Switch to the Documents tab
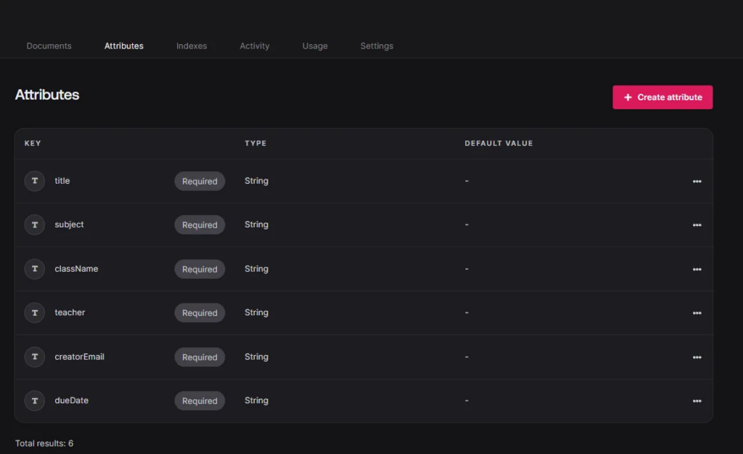Viewport: 743px width, 454px height. pos(49,46)
